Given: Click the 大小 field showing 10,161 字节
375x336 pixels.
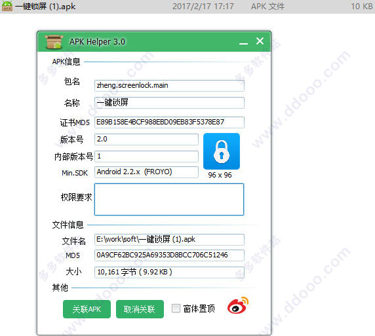Looking at the screenshot, I should [169, 272].
